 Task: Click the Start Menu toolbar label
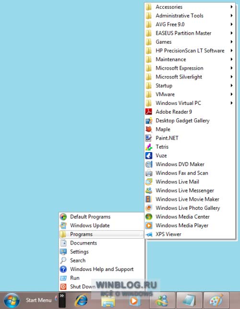pyautogui.click(x=39, y=300)
